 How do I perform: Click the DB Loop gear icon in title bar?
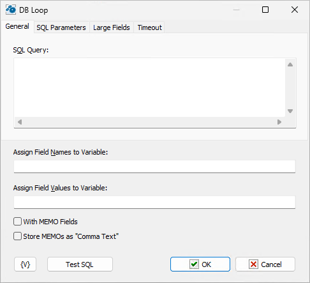click(11, 10)
